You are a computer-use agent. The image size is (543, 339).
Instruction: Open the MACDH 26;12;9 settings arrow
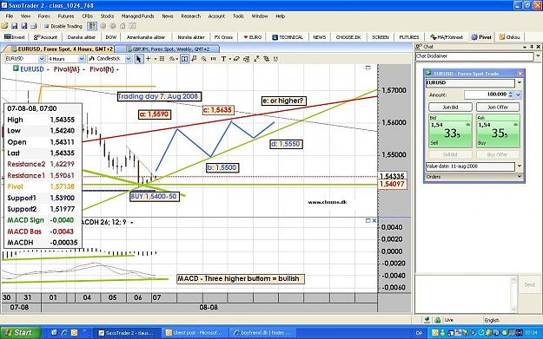(x=131, y=223)
